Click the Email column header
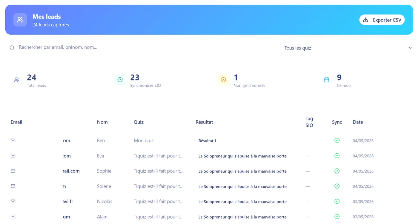 (x=16, y=122)
